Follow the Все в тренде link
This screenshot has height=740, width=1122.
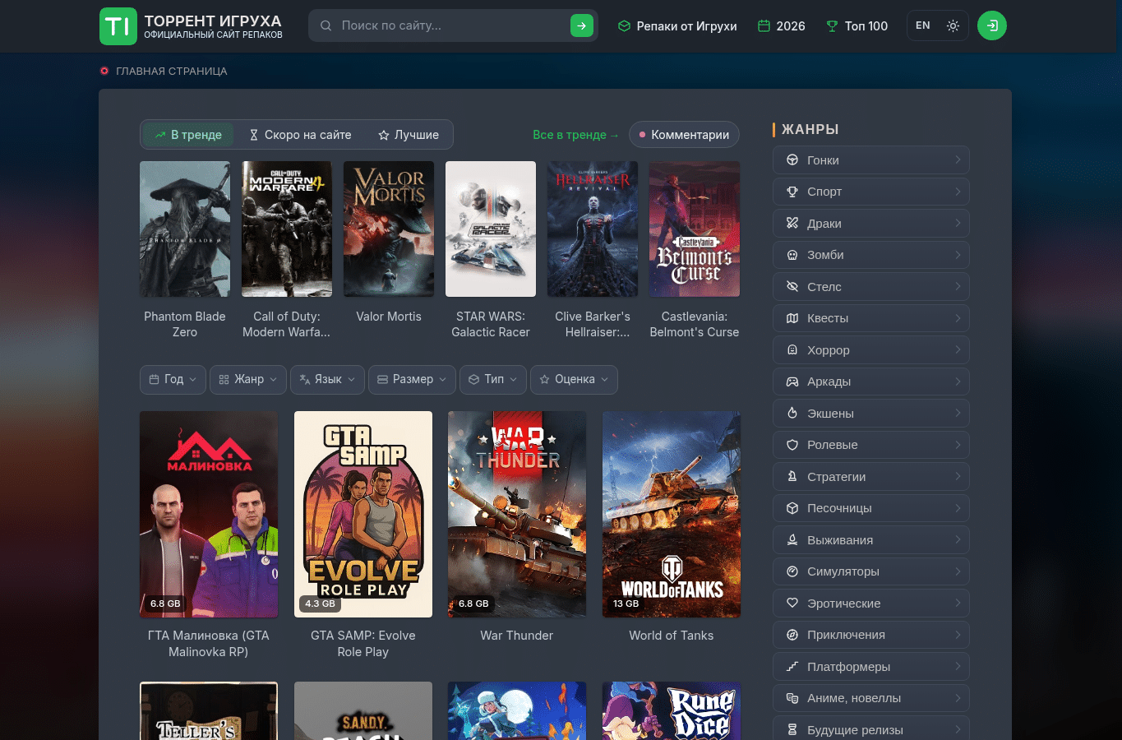(x=575, y=135)
